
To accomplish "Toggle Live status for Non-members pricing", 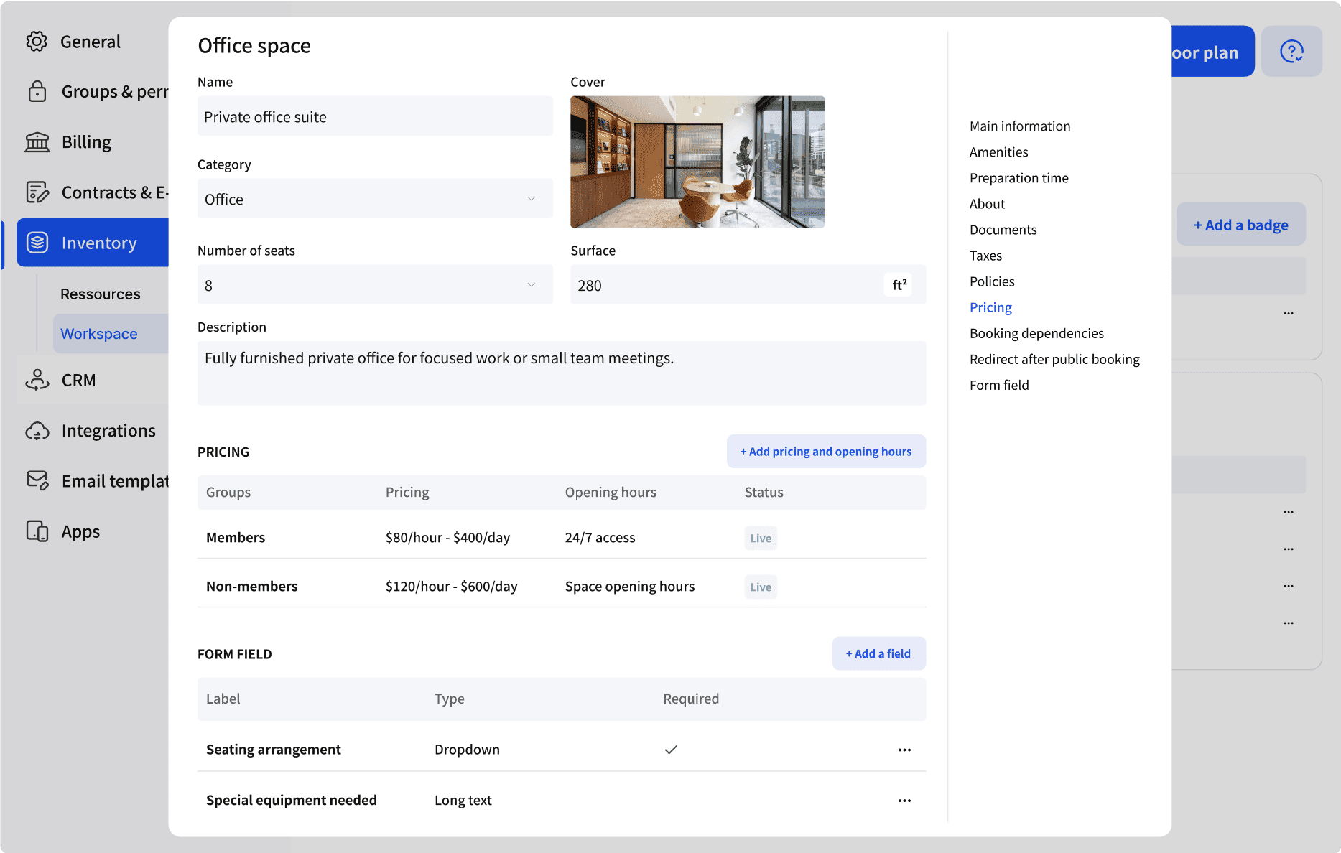I will pyautogui.click(x=760, y=586).
